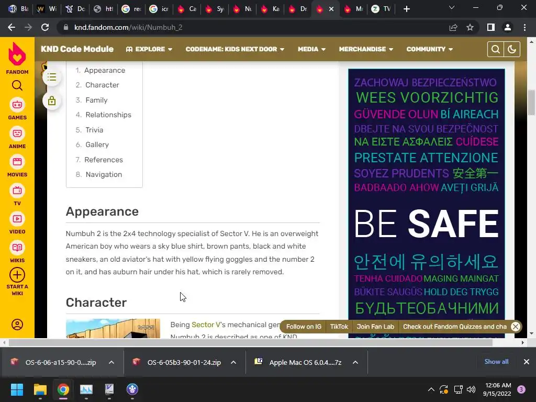This screenshot has width=536, height=402.
Task: Show hidden system tray icons
Action: coord(431,389)
